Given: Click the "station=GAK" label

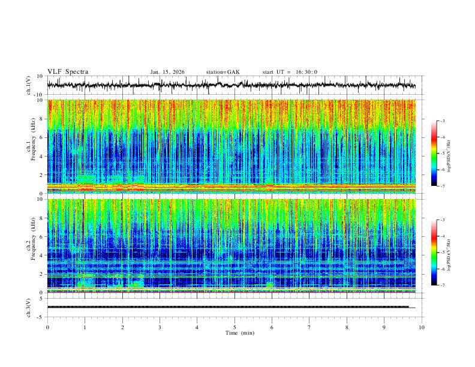Looking at the screenshot, I should [223, 72].
